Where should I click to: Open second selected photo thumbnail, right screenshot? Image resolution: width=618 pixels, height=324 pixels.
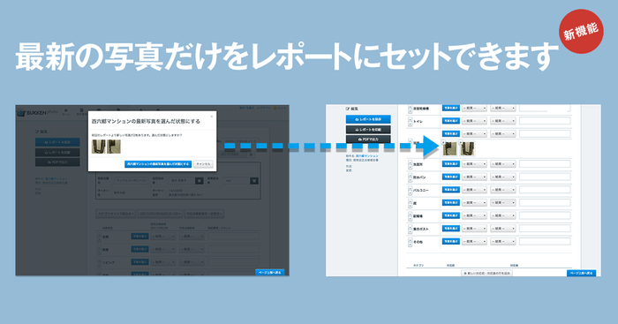point(467,149)
